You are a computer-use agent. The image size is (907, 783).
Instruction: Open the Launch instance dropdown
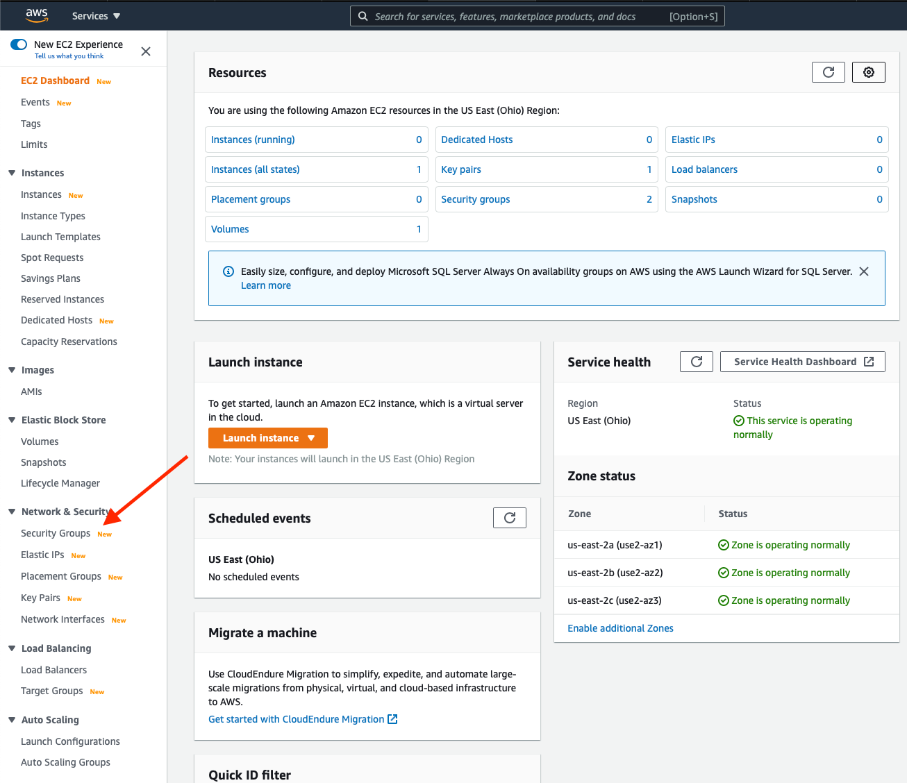click(x=268, y=438)
